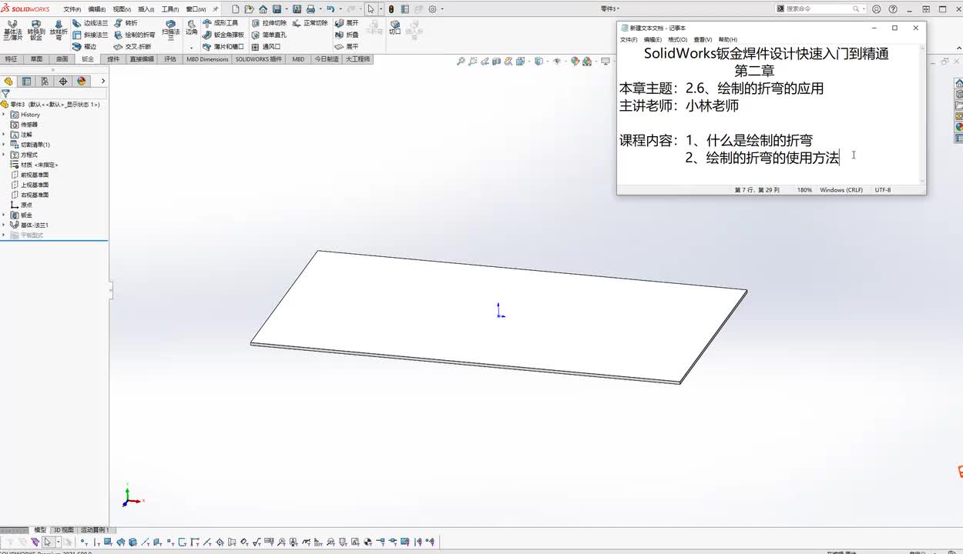Select the 交叉-折断 cross break tool
This screenshot has height=554, width=963.
pyautogui.click(x=133, y=46)
